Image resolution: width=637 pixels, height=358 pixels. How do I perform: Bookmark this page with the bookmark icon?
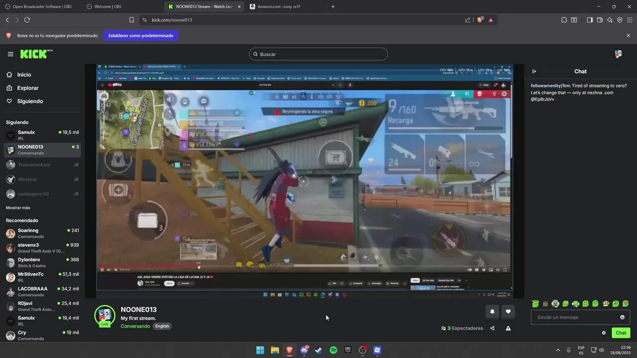[131, 20]
